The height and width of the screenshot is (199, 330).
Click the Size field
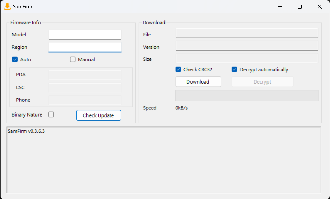pyautogui.click(x=247, y=58)
